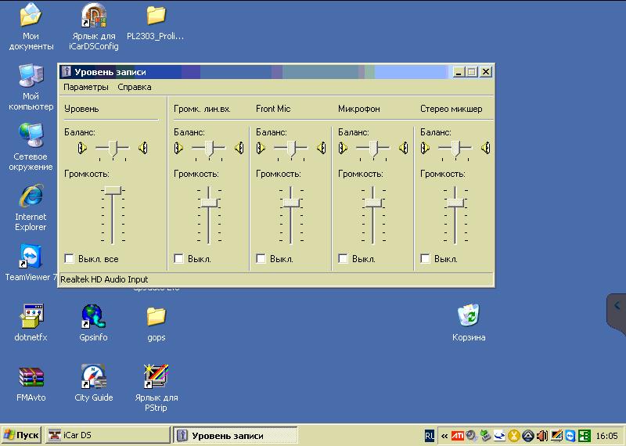This screenshot has width=626, height=446.
Task: Open the City Guide desktop shortcut
Action: click(93, 378)
